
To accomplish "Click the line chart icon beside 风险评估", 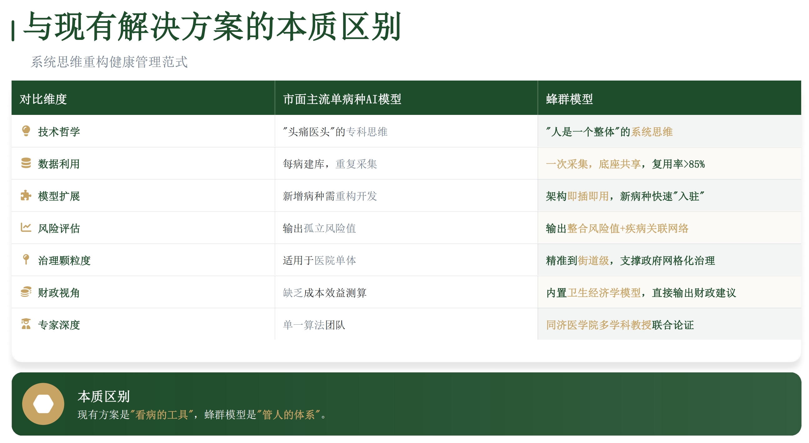I will point(26,228).
